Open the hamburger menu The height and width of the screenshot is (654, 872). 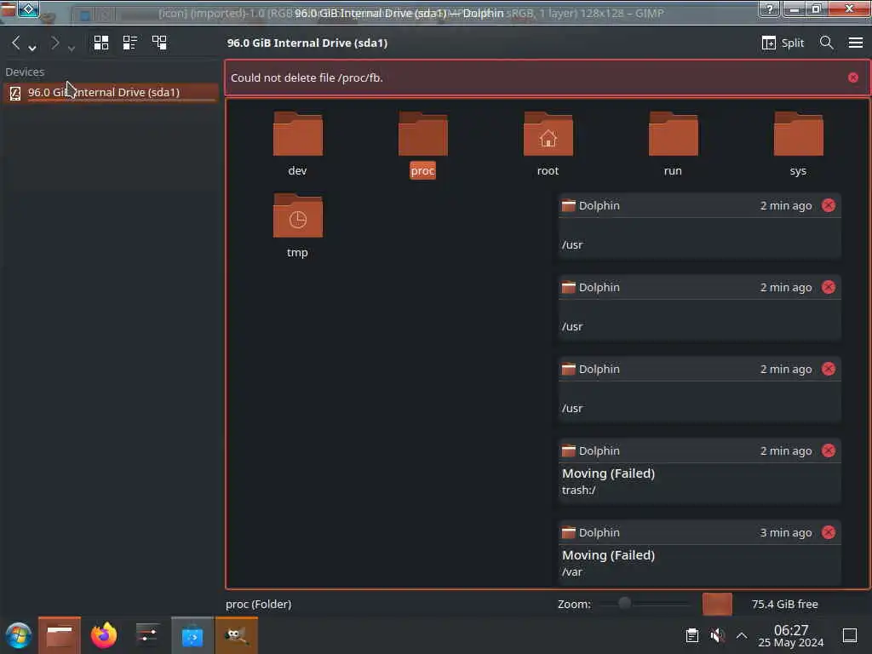[855, 43]
